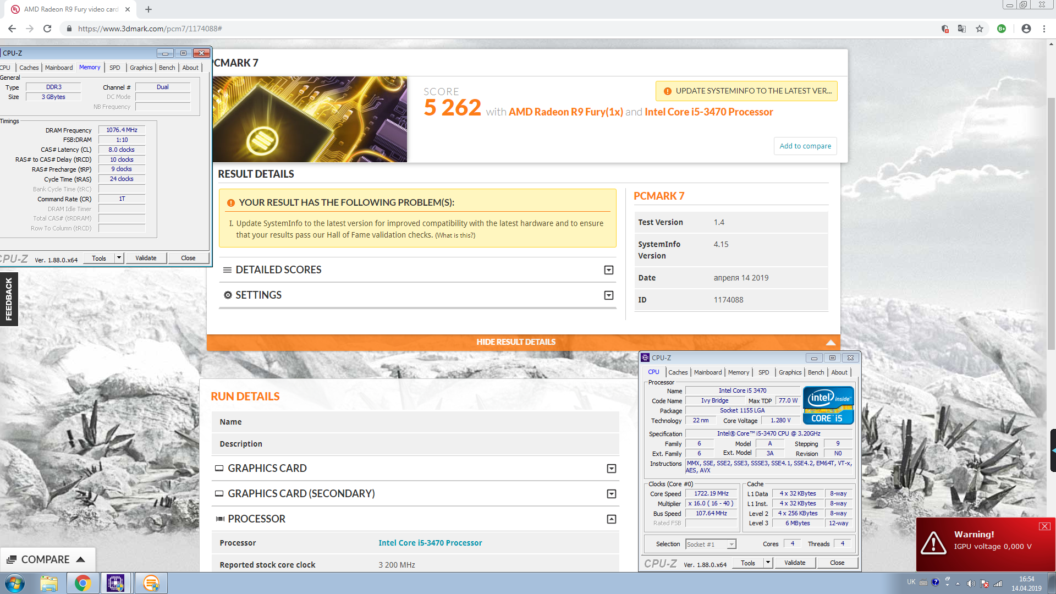Screen dimensions: 1056x594
Task: Click the 'What is this?' link
Action: [455, 235]
